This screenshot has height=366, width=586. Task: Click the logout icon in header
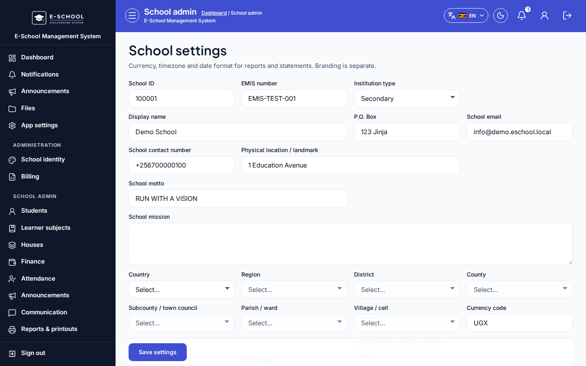(x=567, y=15)
